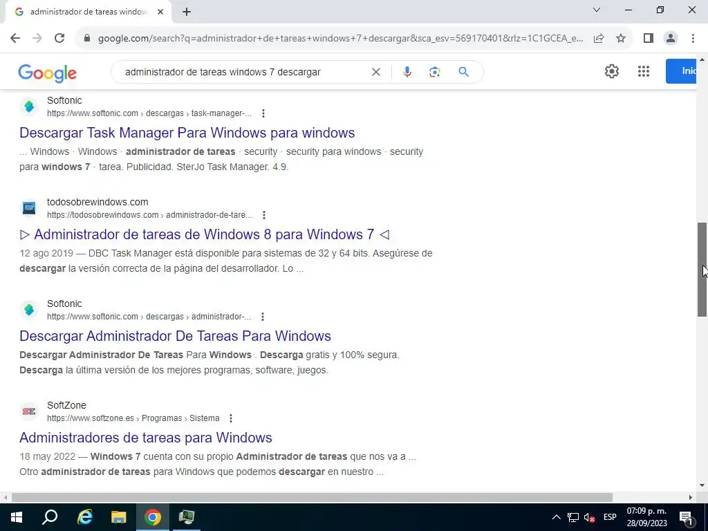Click the page scroll up arrow

click(702, 59)
